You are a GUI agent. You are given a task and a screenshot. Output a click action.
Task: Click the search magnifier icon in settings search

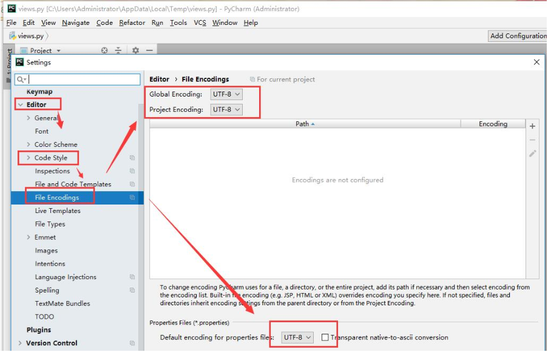pyautogui.click(x=21, y=80)
